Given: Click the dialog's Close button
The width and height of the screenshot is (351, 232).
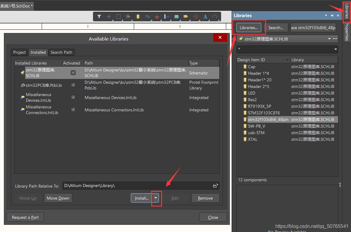Looking at the screenshot, I should click(x=213, y=217).
